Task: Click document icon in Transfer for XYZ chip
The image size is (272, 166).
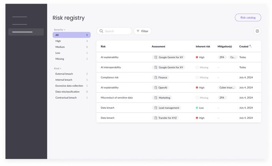Action: pos(156,118)
